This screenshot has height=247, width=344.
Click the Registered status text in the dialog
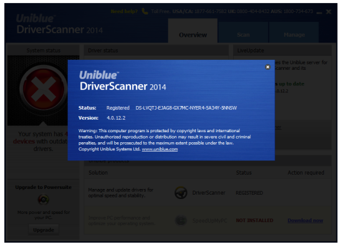tap(118, 108)
